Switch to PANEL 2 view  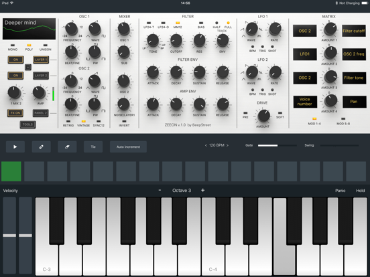click(41, 113)
